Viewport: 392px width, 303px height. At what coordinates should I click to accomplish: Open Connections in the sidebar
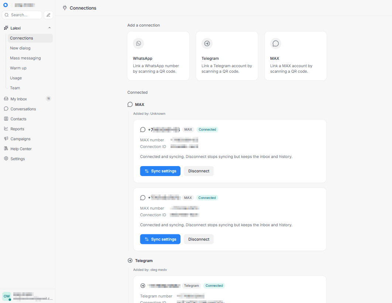pos(30,38)
